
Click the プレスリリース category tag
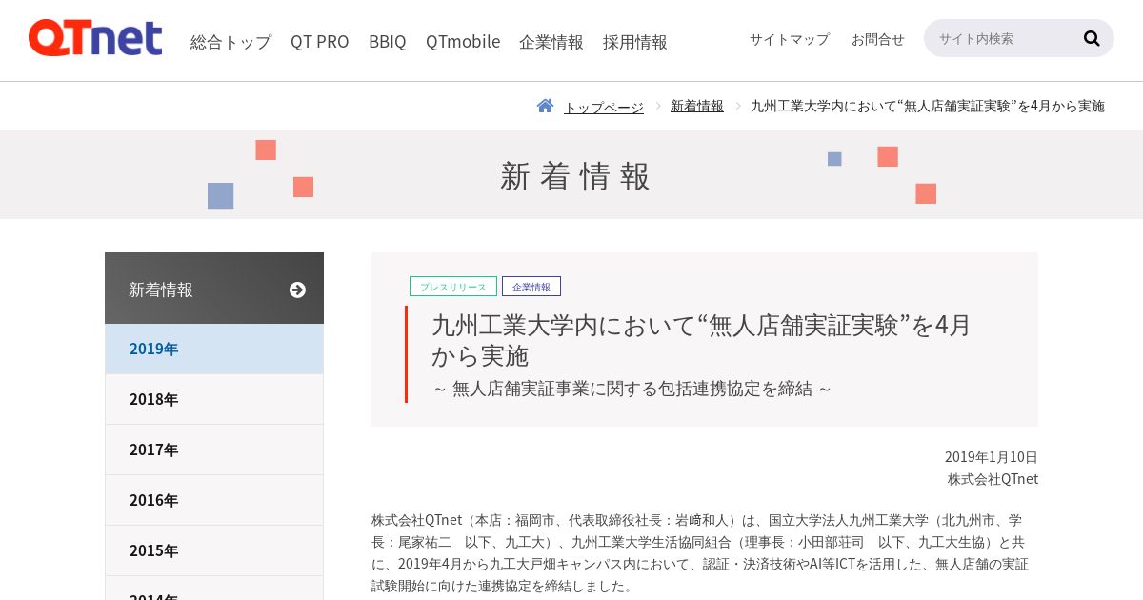tap(453, 287)
